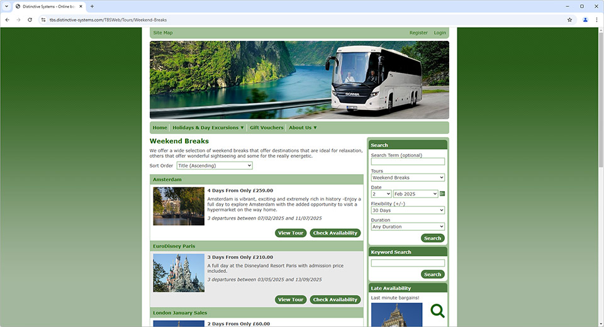Click the browser address bar URL
The width and height of the screenshot is (604, 327).
[108, 19]
